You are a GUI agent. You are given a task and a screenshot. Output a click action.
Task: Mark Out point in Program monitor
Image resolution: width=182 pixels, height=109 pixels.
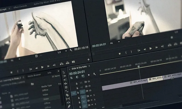pyautogui.click(x=131, y=52)
